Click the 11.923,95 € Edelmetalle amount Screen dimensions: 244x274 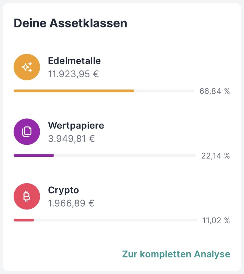tap(73, 74)
